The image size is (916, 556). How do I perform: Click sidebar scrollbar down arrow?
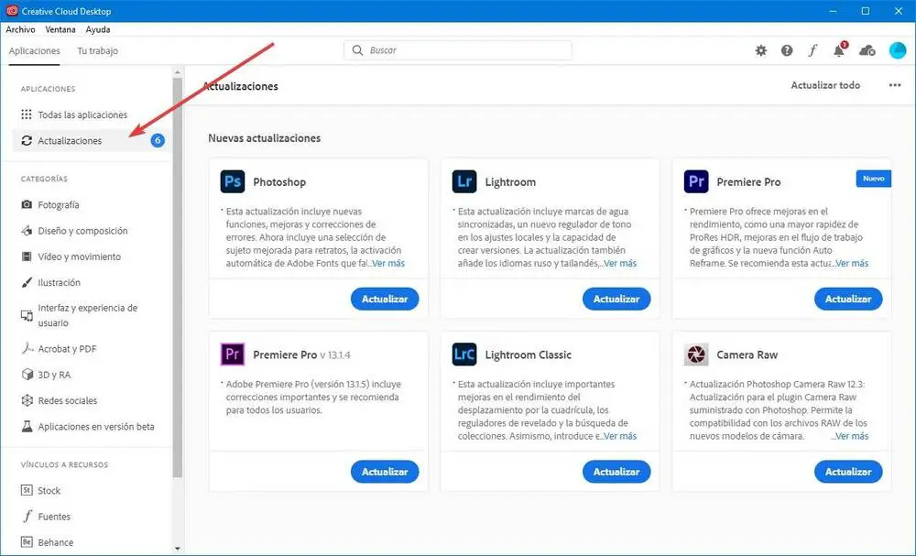[178, 549]
